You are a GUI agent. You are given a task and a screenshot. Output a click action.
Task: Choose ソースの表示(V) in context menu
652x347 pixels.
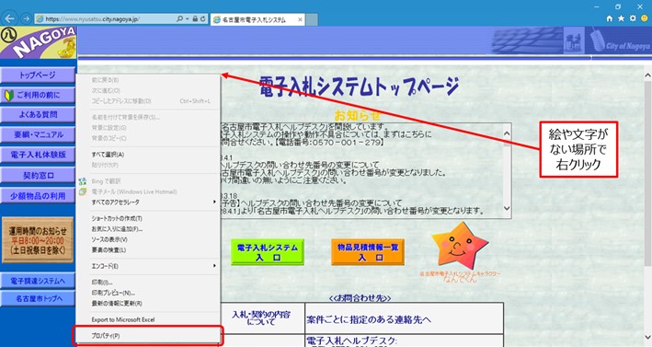click(x=148, y=239)
